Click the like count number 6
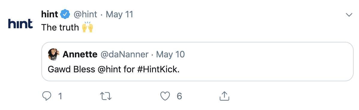Viewport: 359px width, 110px height. pyautogui.click(x=179, y=96)
